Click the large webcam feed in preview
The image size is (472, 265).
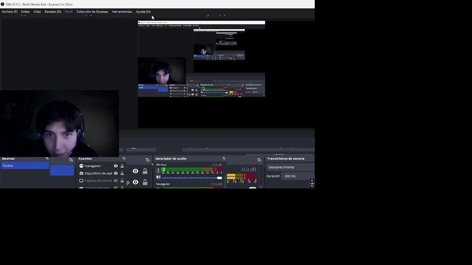[59, 124]
